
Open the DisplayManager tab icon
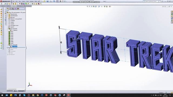point(18,9)
